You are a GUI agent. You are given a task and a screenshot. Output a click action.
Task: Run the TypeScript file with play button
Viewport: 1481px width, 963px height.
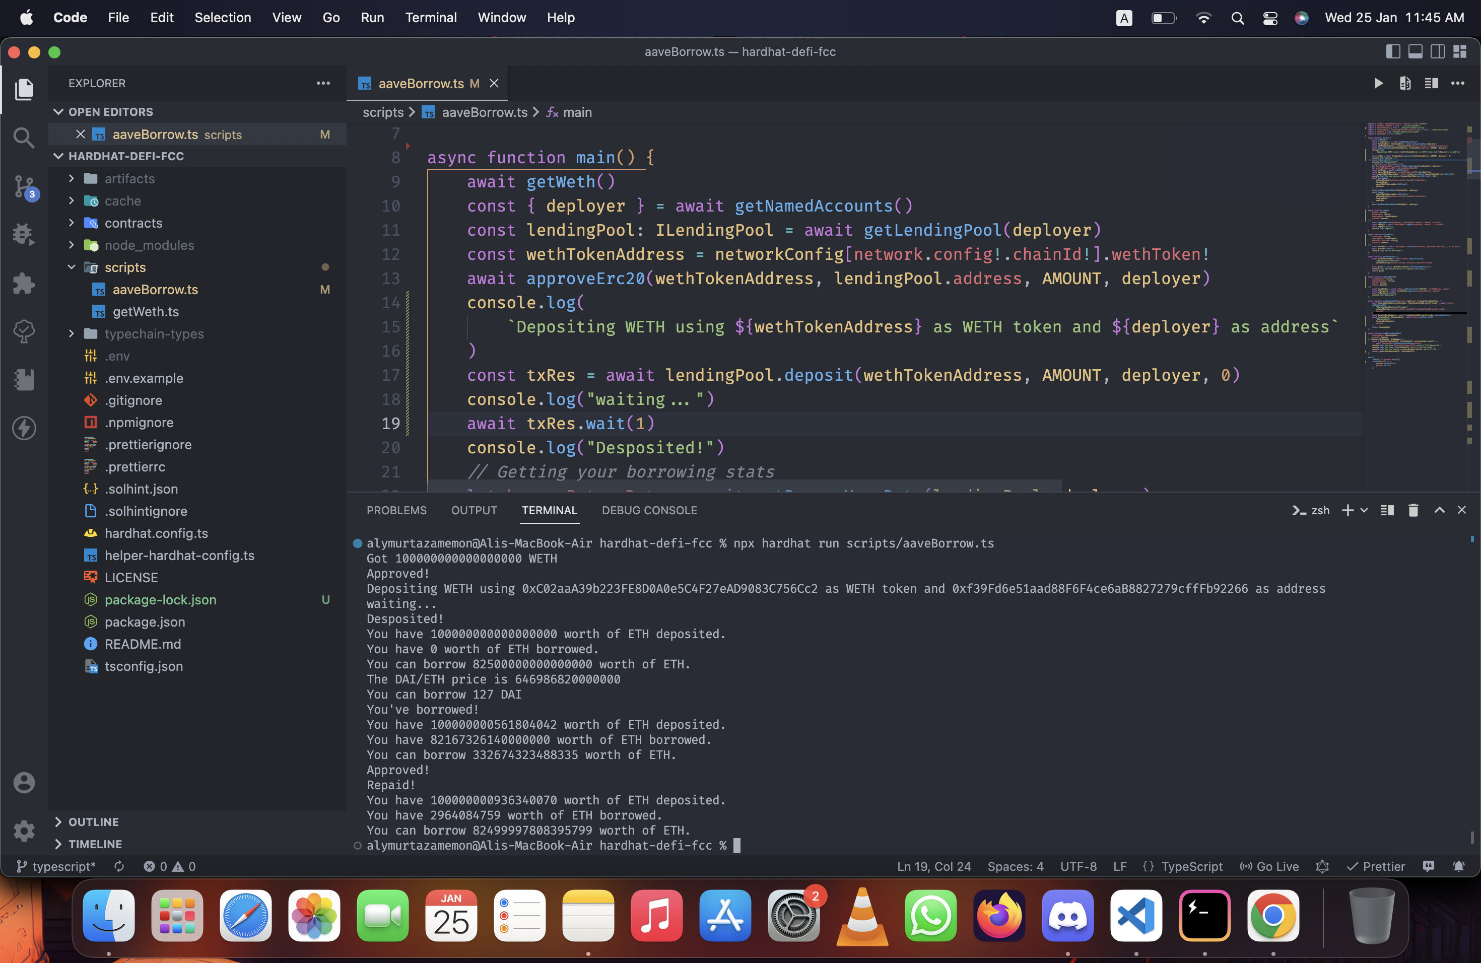point(1378,84)
